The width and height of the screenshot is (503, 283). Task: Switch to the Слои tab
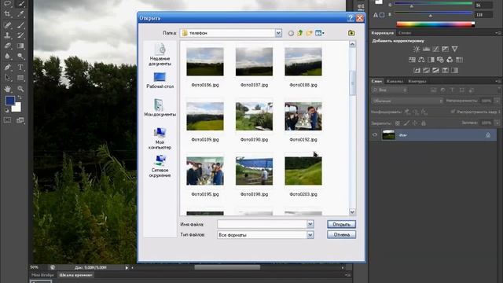tap(376, 81)
